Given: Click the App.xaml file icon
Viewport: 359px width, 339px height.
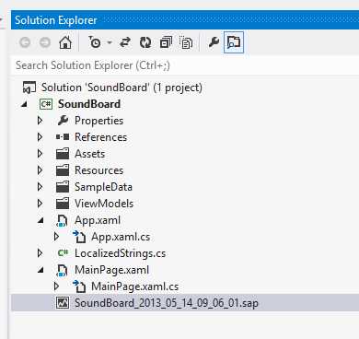Looking at the screenshot, I should click(x=63, y=220).
